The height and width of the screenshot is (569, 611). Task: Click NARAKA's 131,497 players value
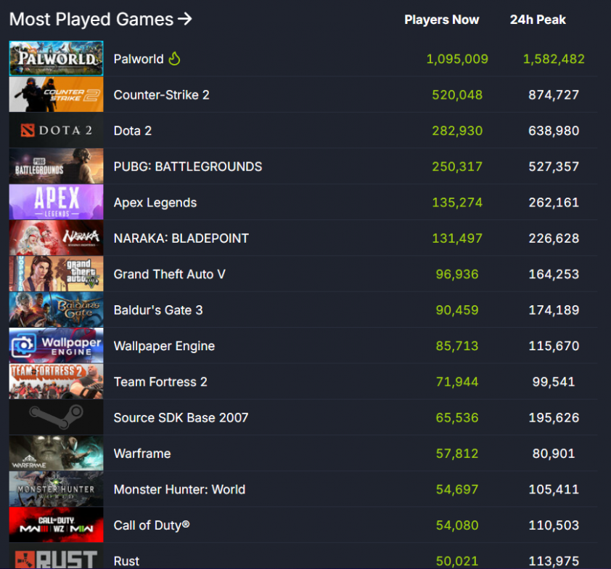pos(457,238)
